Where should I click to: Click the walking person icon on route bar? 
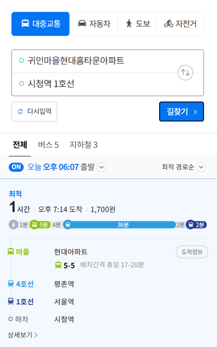pyautogui.click(x=13, y=225)
